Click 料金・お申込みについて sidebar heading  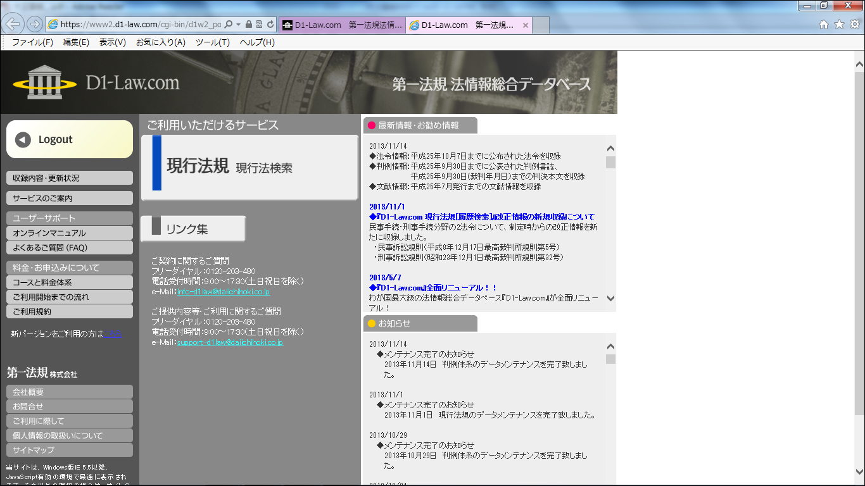[70, 268]
